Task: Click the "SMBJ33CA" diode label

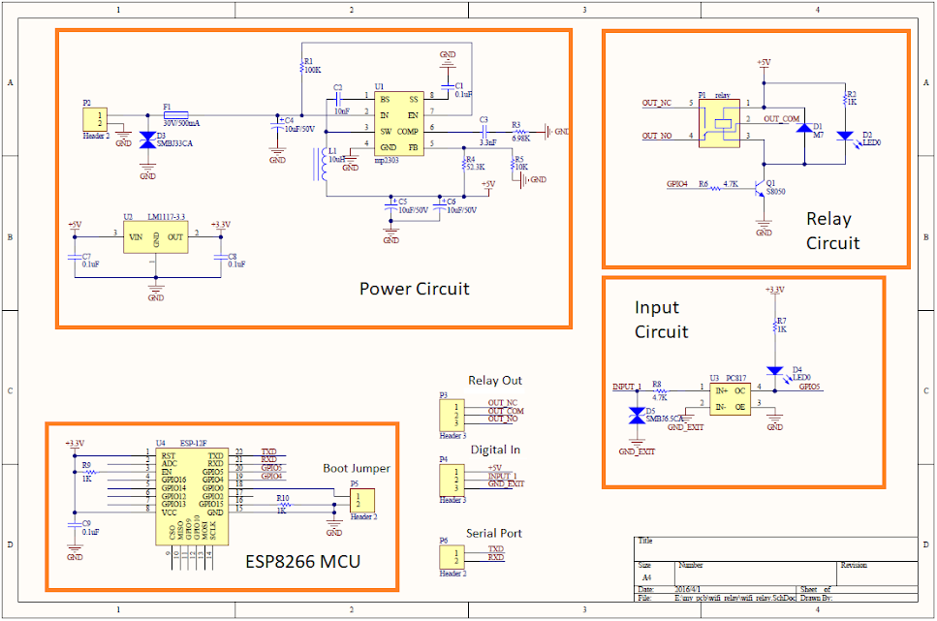Action: pyautogui.click(x=174, y=143)
